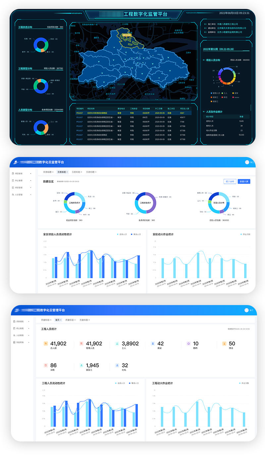Click the 司机 blue stat icon
This screenshot has height=464, width=265.
click(117, 365)
